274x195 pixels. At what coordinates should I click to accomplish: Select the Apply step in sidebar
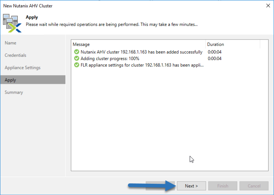tap(33, 80)
